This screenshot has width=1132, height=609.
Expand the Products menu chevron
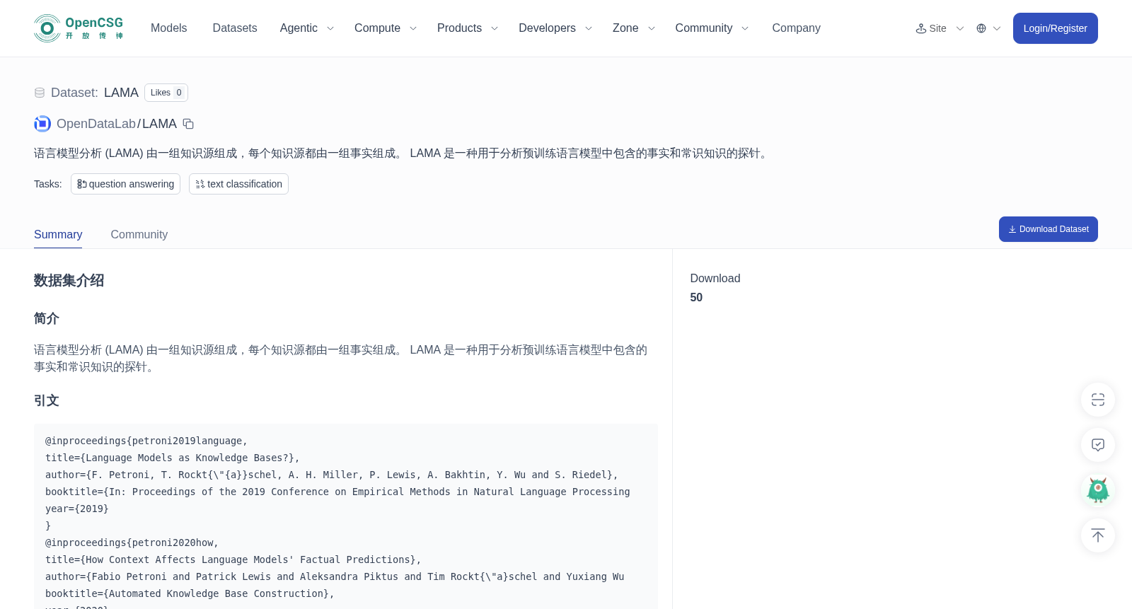(x=495, y=28)
